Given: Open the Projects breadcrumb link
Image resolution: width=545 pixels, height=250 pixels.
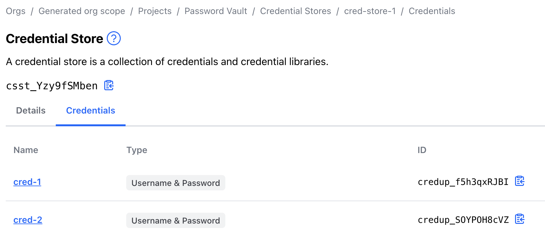Looking at the screenshot, I should coord(155,11).
